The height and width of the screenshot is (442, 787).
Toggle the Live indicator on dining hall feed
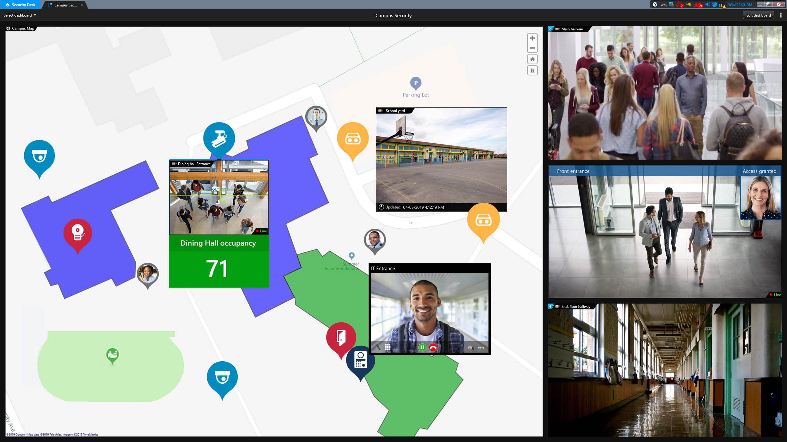click(x=262, y=231)
